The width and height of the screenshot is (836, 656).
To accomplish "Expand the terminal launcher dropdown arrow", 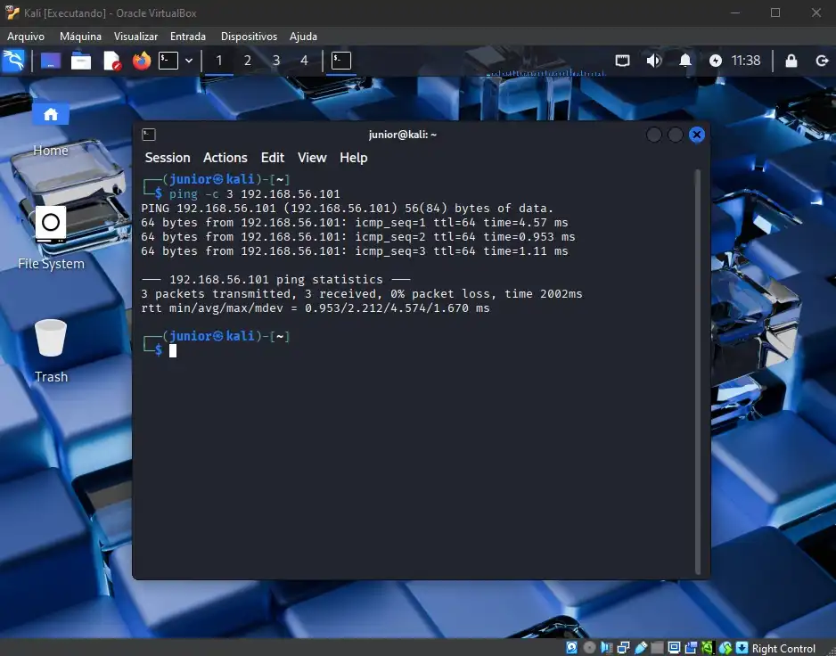I will [x=189, y=61].
